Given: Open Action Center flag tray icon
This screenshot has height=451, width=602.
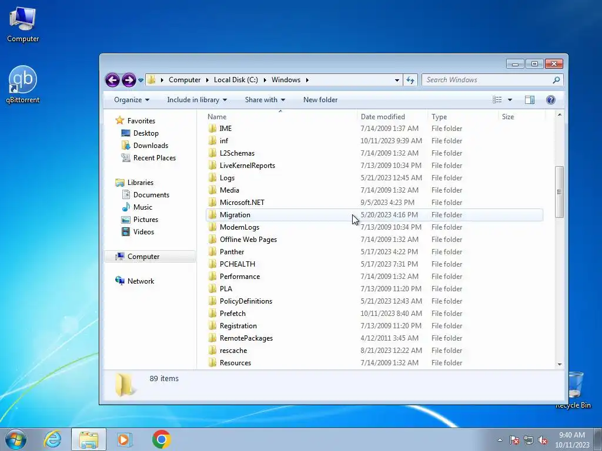Looking at the screenshot, I should pos(514,440).
